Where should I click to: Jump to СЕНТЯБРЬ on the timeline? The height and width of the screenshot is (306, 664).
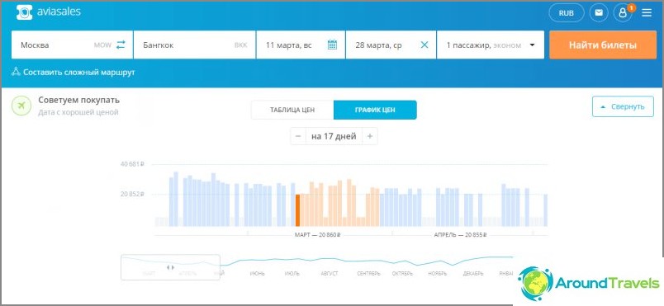368,274
